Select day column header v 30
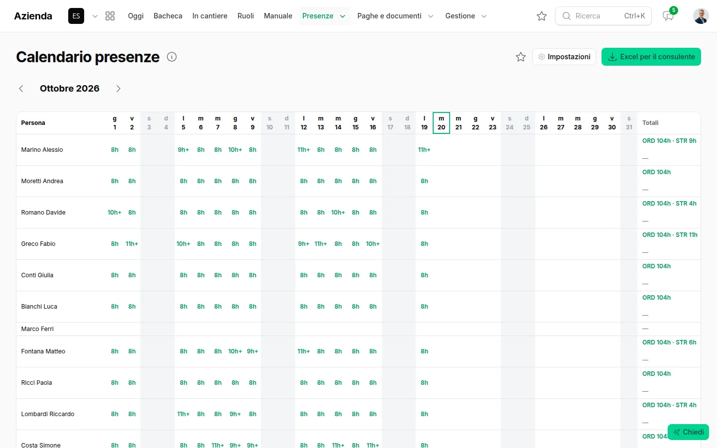Screen dimensions: 717x448 click(612, 123)
